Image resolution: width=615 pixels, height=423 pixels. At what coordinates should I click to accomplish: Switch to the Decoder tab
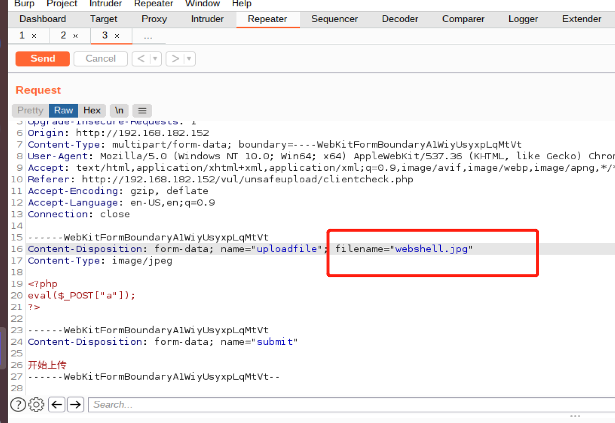(400, 19)
